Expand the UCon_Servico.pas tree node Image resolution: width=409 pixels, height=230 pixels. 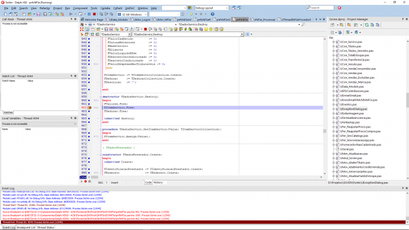(333, 42)
